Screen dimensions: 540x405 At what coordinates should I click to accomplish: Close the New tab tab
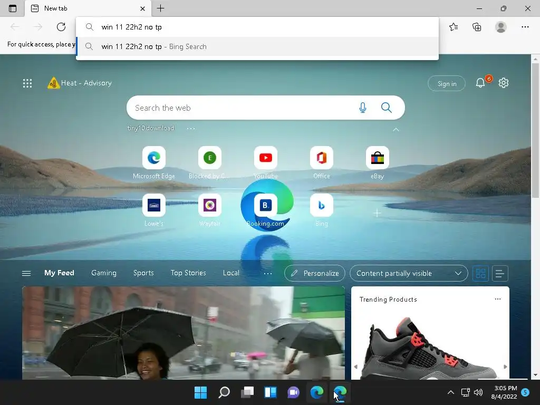click(x=142, y=8)
